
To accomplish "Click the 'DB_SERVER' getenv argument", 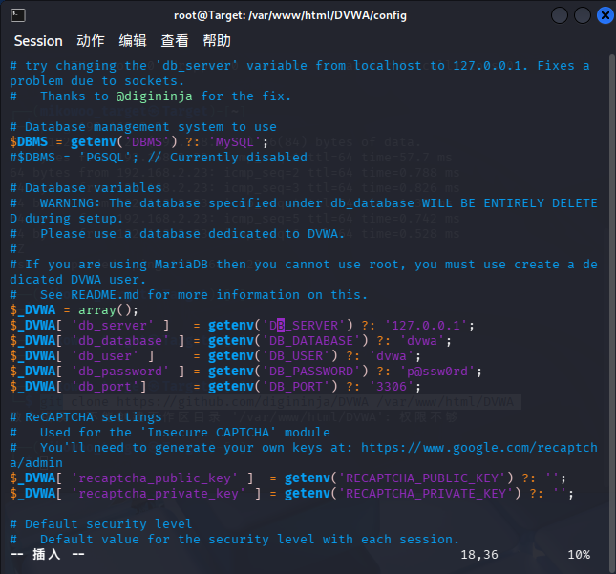I will [x=304, y=326].
